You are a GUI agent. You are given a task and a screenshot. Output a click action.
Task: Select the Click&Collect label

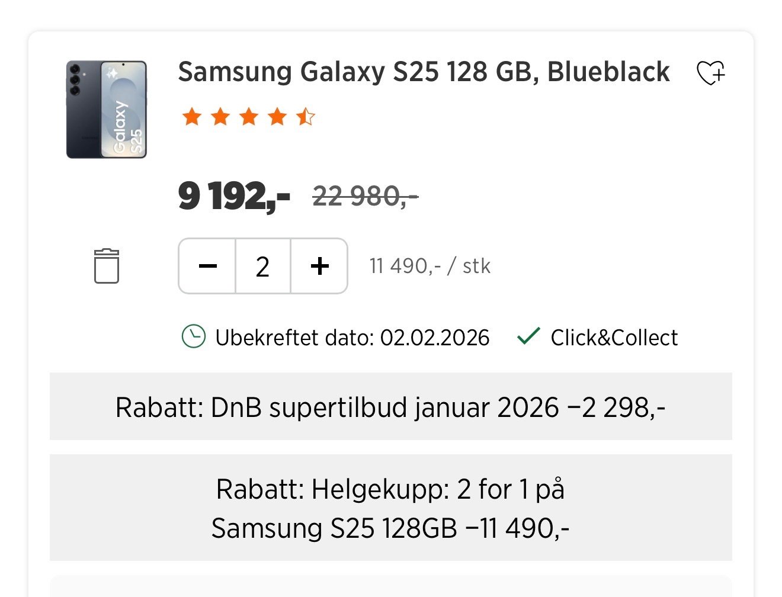(614, 338)
